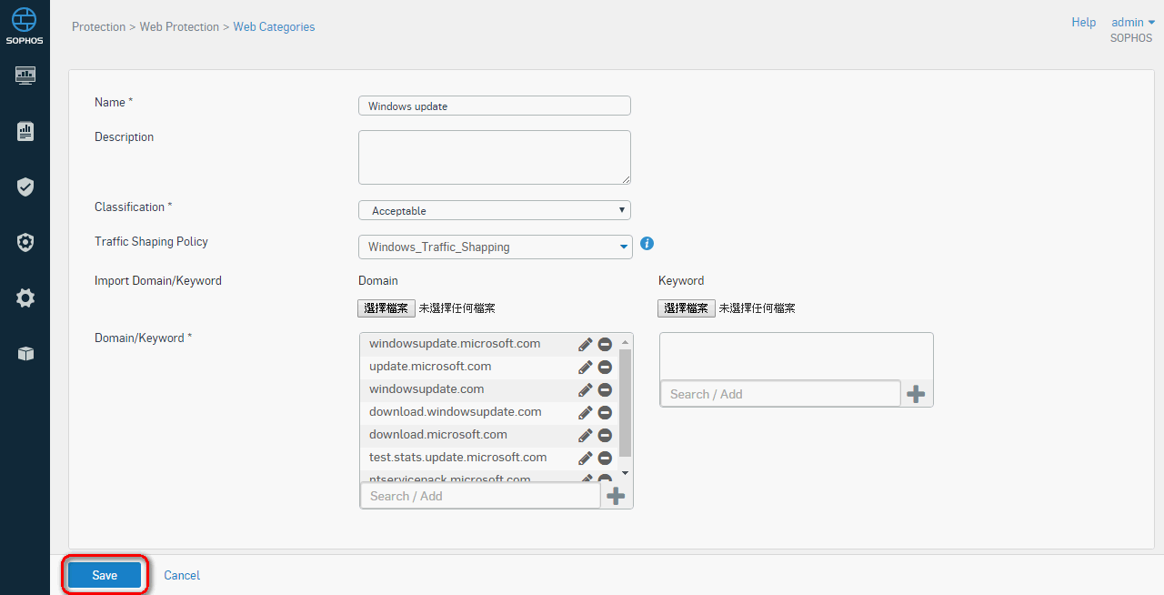Screen dimensions: 1164x595
Task: Edit download.microsoft.com domain entry
Action: coord(586,435)
